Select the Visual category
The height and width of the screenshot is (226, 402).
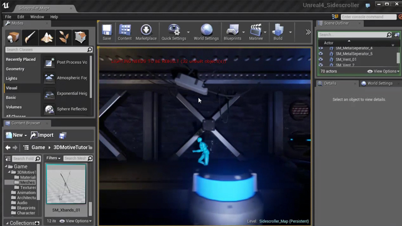pos(12,88)
